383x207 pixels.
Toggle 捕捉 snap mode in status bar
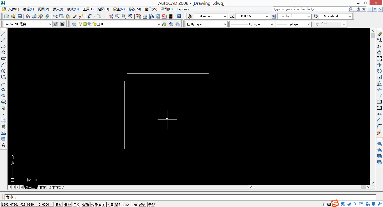(x=59, y=204)
